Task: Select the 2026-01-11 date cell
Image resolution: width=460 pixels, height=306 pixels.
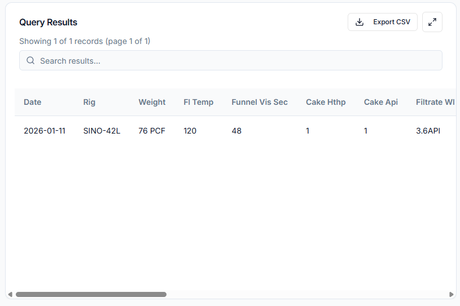Action: click(45, 131)
